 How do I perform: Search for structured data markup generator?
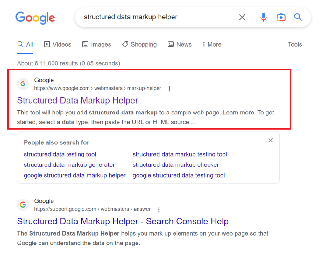click(x=69, y=165)
